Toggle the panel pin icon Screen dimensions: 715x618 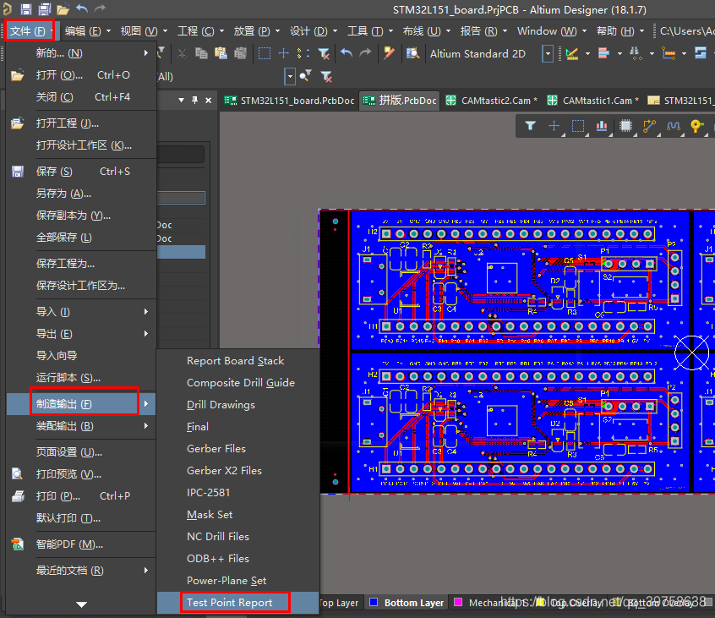coord(194,100)
